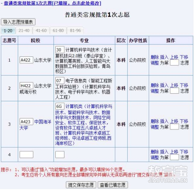
Task: Click the 查看已填志愿 button
Action: tap(113, 185)
